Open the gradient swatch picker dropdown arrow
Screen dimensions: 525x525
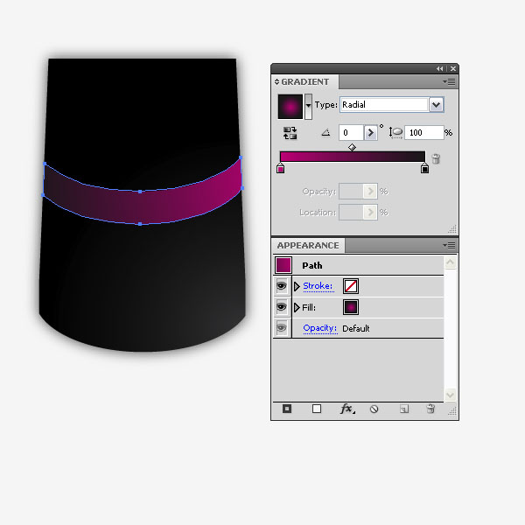click(308, 106)
